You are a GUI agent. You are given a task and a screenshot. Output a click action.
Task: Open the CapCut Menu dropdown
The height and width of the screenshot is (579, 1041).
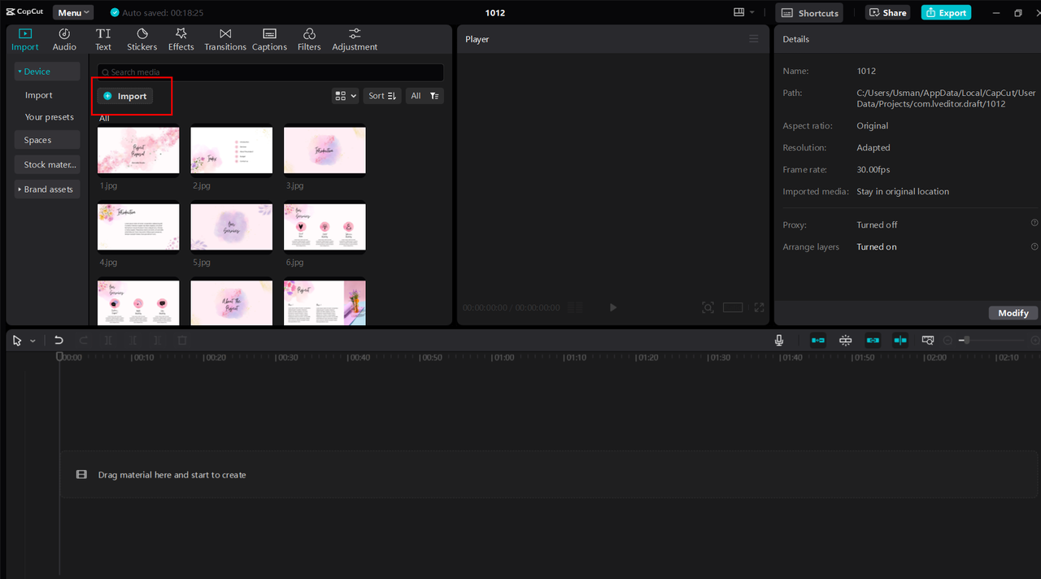point(73,12)
